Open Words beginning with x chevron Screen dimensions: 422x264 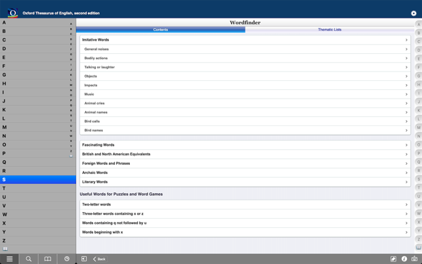click(x=406, y=232)
